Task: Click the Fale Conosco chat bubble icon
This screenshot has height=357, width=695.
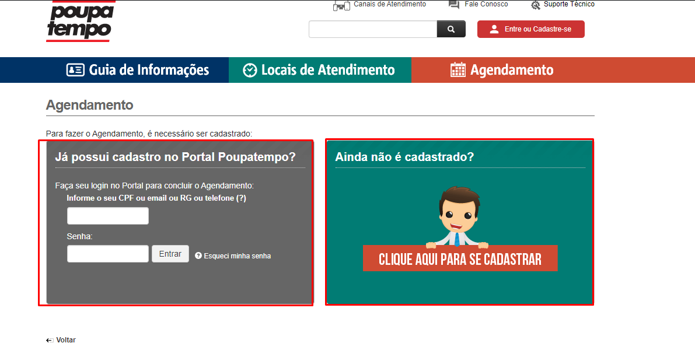Action: coord(454,5)
